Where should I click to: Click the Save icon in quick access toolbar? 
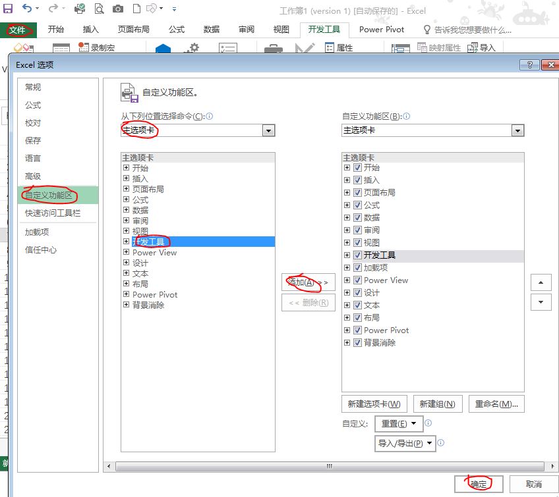[8, 9]
